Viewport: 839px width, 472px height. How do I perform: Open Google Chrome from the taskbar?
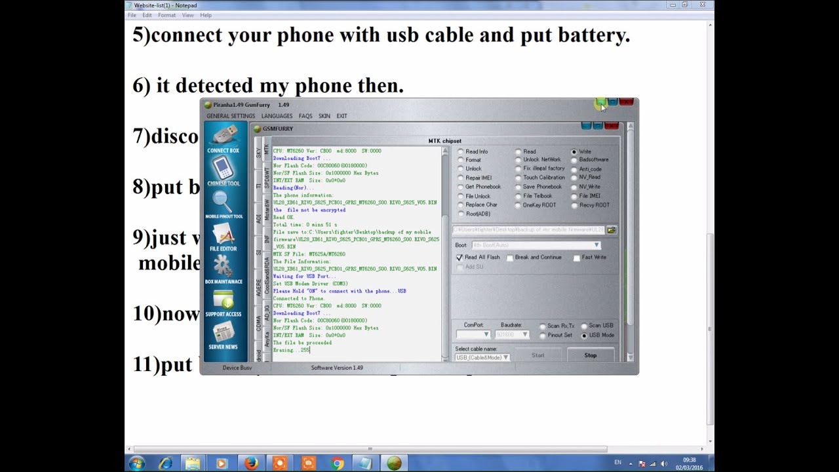coord(337,463)
